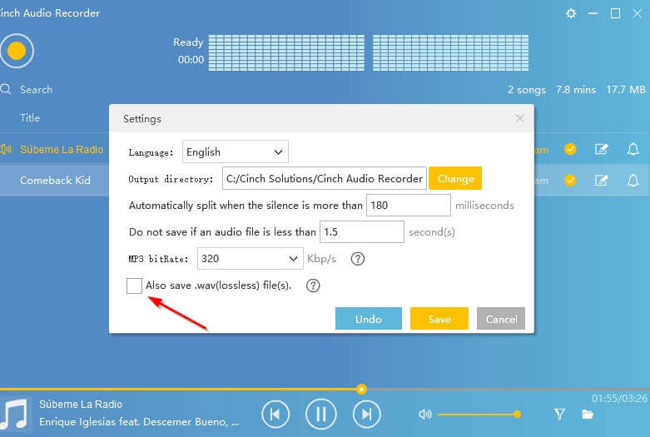The height and width of the screenshot is (437, 650).
Task: Click the playback progress slider handle
Action: [x=361, y=389]
